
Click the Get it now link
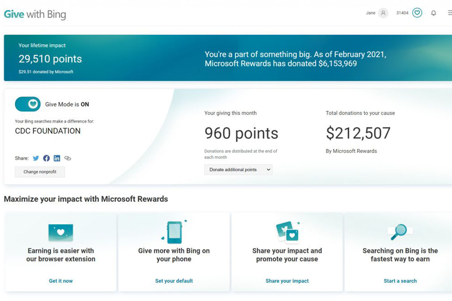(x=61, y=281)
